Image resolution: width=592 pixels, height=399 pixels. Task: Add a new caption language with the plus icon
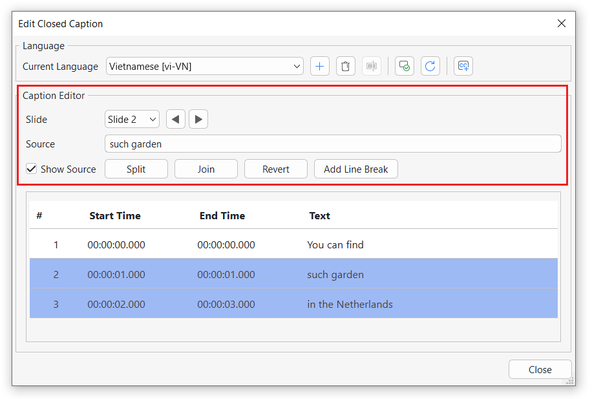click(319, 65)
